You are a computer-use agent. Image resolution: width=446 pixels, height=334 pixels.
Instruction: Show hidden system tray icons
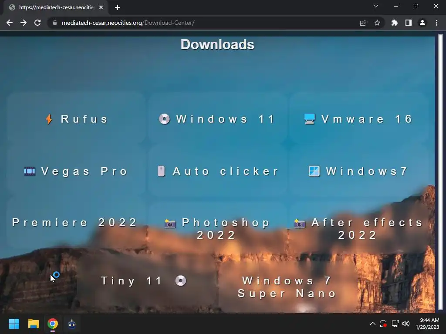(373, 324)
